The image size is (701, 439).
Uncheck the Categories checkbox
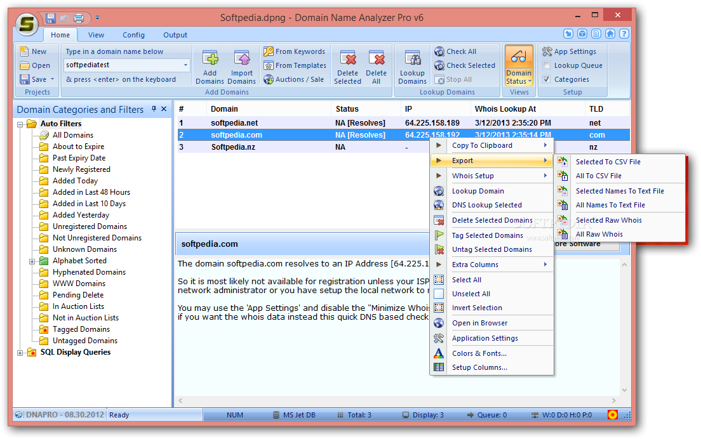point(546,79)
